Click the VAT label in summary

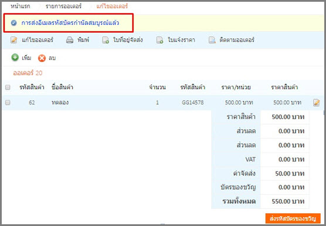[250, 160]
